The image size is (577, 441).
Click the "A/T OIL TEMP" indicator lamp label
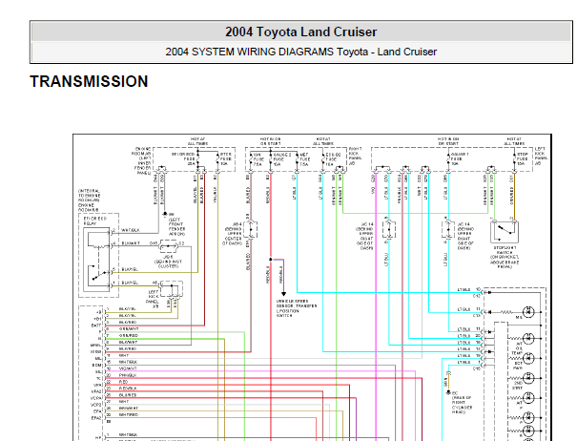coord(518,348)
